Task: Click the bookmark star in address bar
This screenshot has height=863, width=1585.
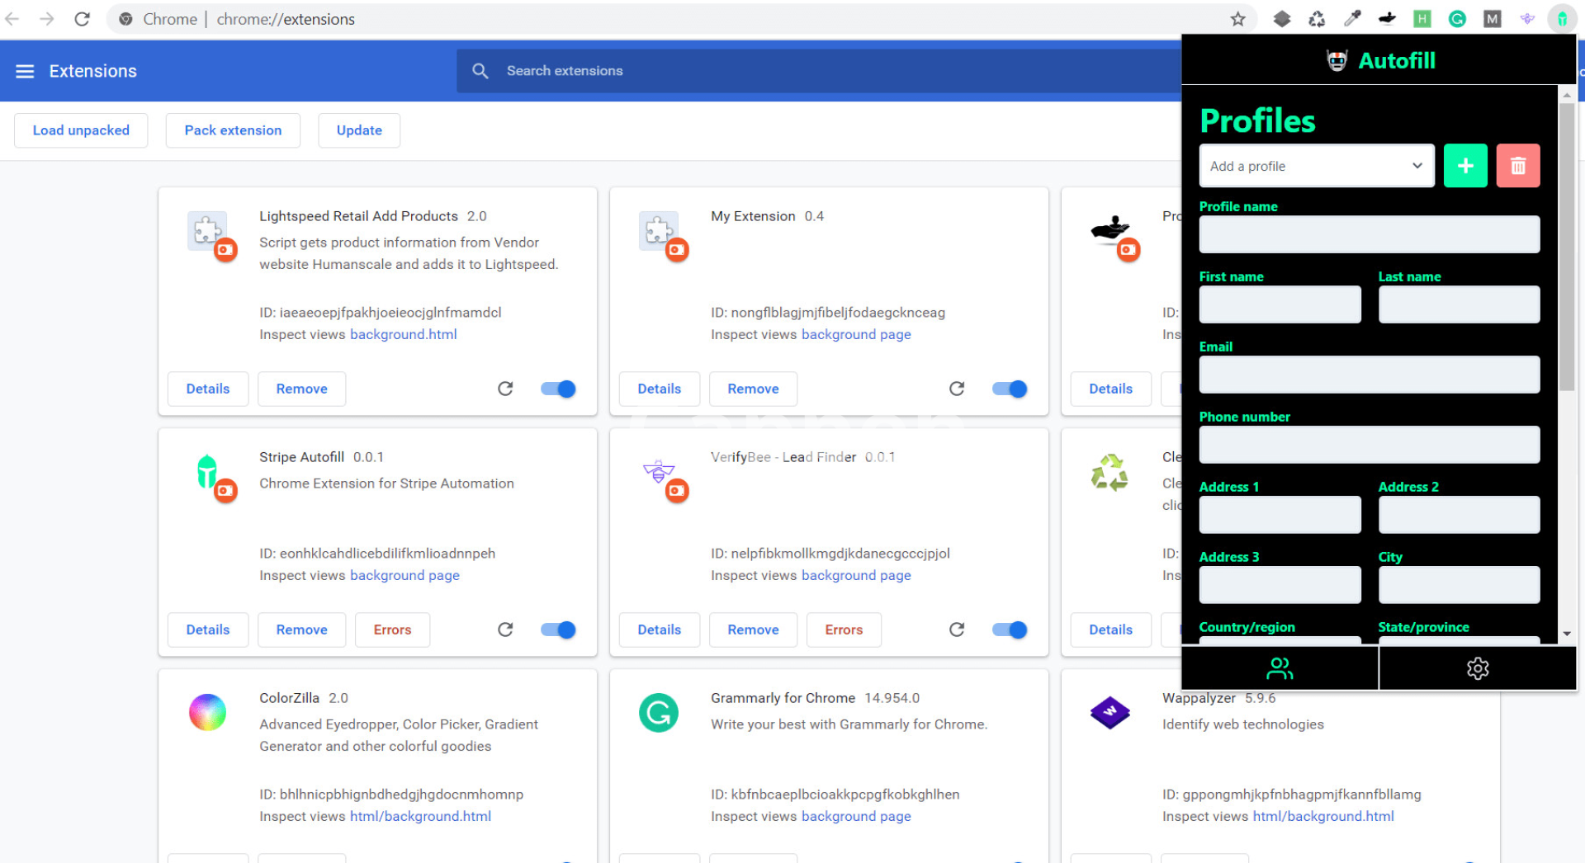Action: 1237,19
